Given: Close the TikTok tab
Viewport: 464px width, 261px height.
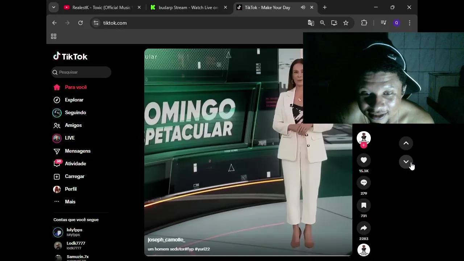Looking at the screenshot, I should click(311, 7).
